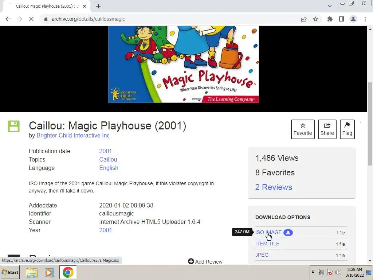Click the Chrome taskbar icon

point(68,273)
